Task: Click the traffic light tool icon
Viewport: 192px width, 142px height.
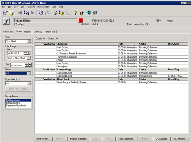Action: tap(82, 13)
